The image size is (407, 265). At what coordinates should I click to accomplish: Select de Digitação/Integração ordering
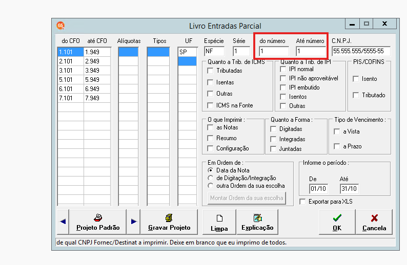(x=210, y=178)
